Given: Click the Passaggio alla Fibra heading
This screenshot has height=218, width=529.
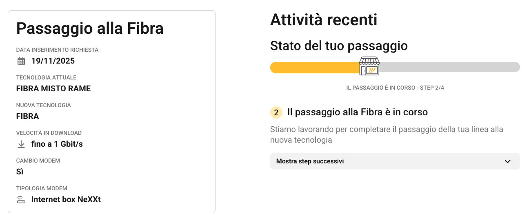Looking at the screenshot, I should (x=90, y=29).
